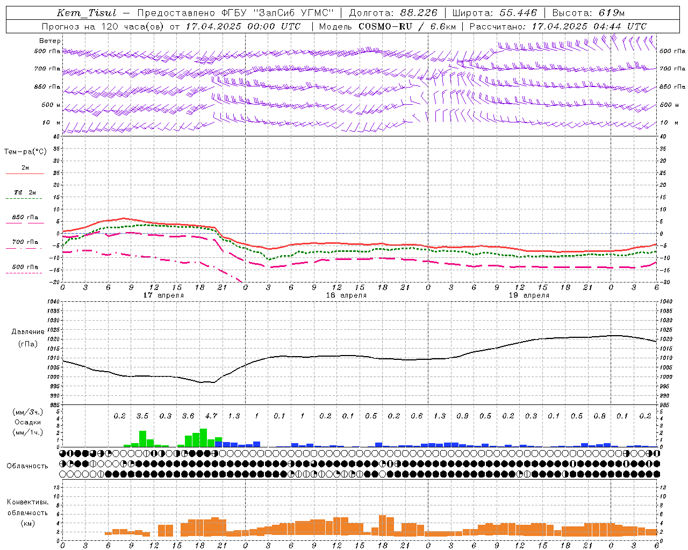688x550 pixels.
Task: Click the 'Ветер' wind panel label
Action: 50,41
